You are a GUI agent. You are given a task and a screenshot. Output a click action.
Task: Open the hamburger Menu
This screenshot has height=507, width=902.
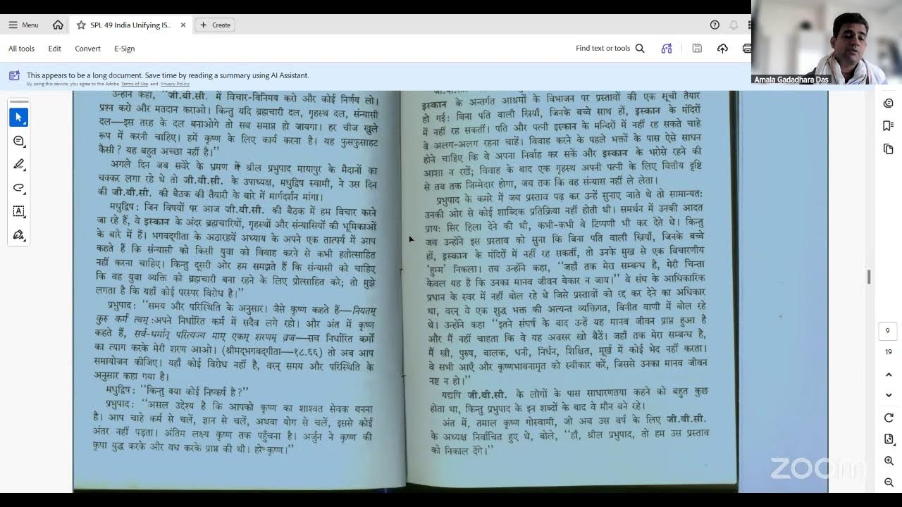click(x=23, y=25)
